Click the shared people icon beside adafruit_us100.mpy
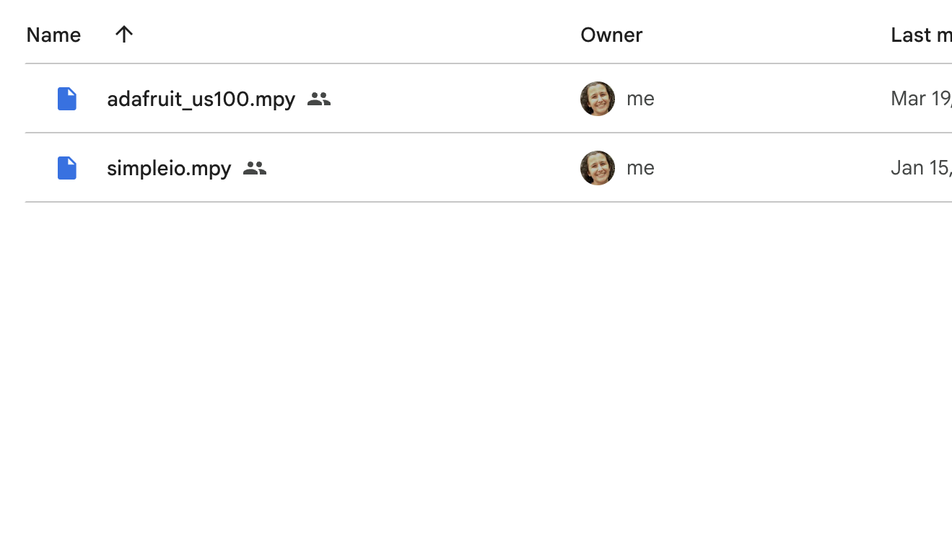 319,99
